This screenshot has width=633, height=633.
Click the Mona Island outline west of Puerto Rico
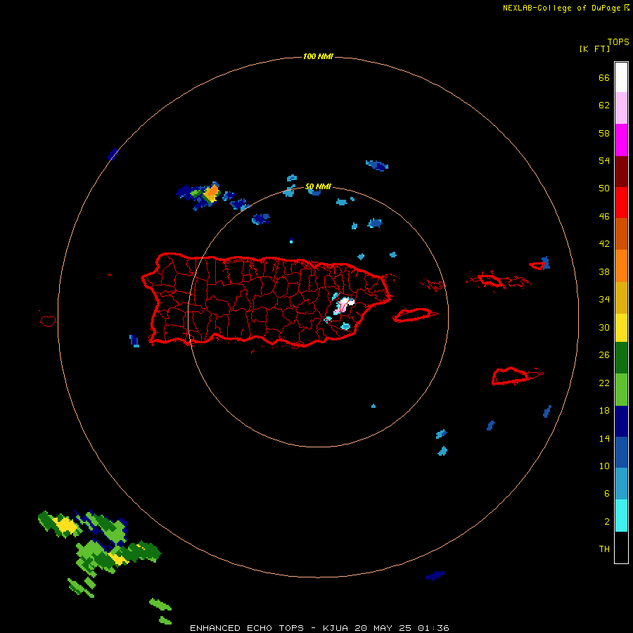tap(48, 321)
